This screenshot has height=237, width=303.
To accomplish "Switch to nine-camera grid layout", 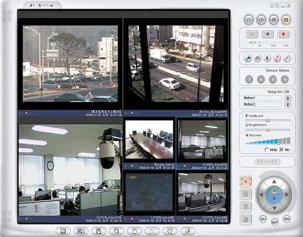I will (273, 20).
